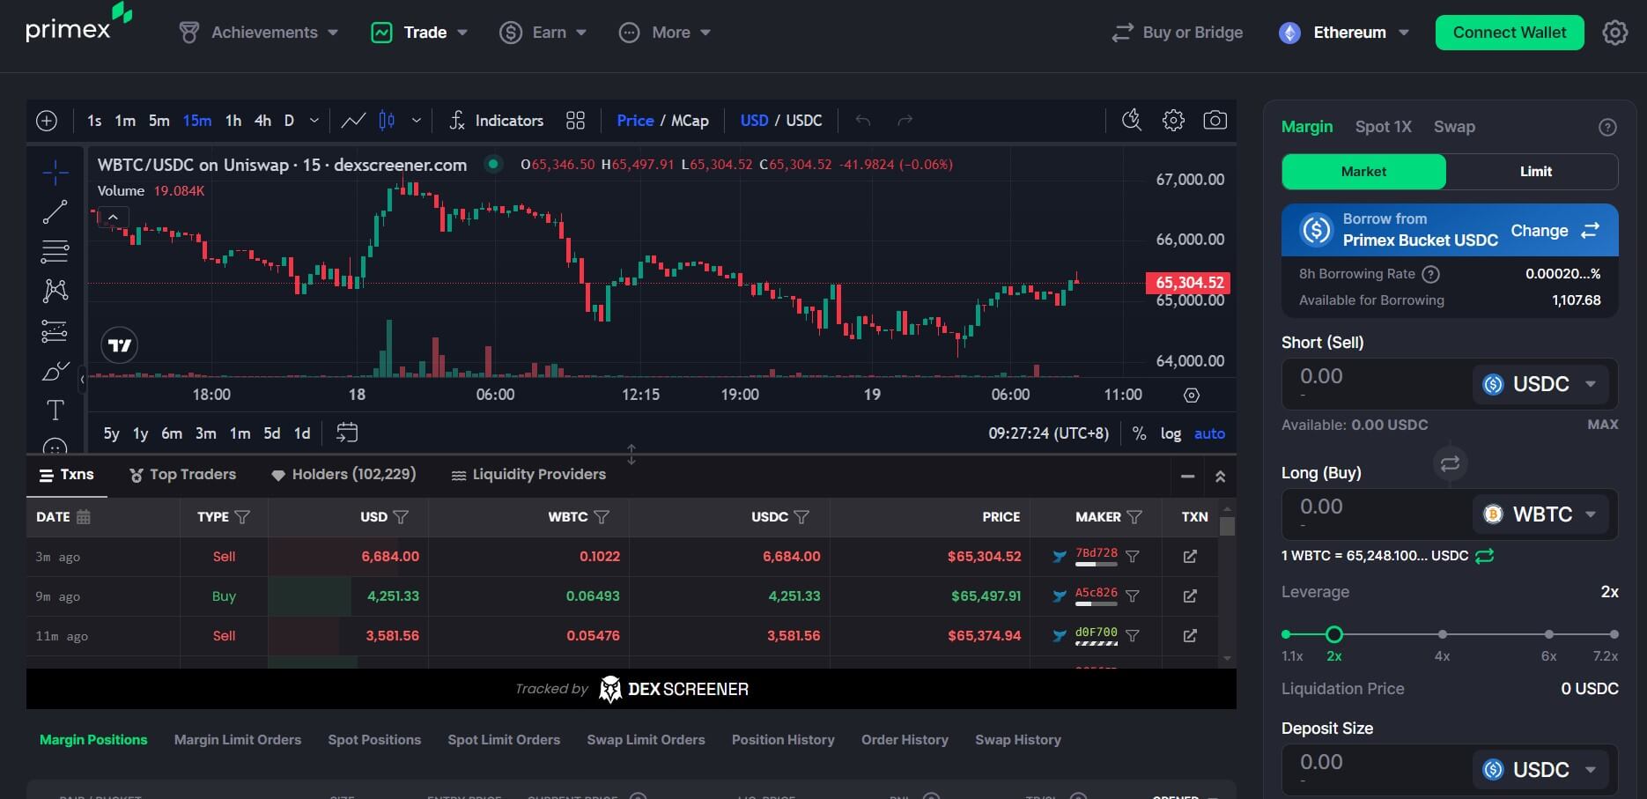Click the Short (Sell) amount input

[x=1377, y=383]
